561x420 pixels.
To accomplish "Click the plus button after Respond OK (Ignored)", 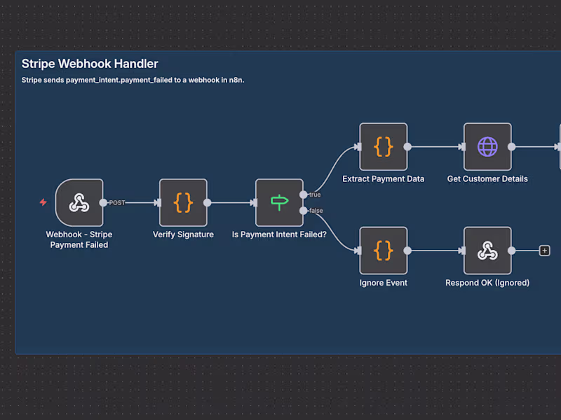I will tap(545, 251).
